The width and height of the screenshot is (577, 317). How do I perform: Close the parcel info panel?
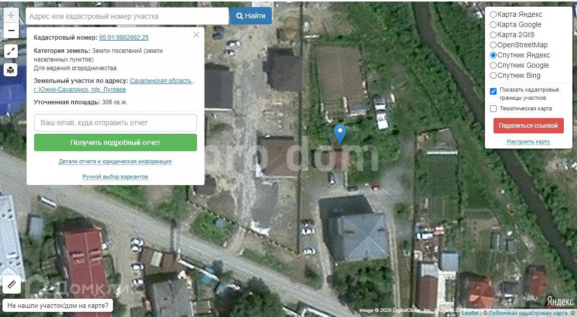196,35
